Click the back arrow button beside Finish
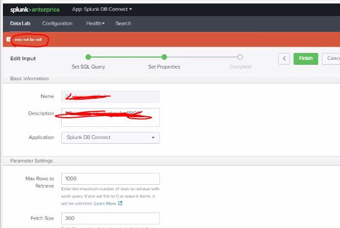The width and height of the screenshot is (340, 228). (284, 58)
